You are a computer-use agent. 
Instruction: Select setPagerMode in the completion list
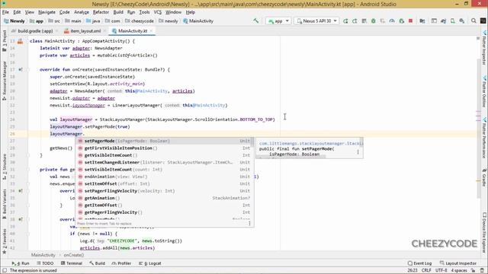pyautogui.click(x=165, y=141)
